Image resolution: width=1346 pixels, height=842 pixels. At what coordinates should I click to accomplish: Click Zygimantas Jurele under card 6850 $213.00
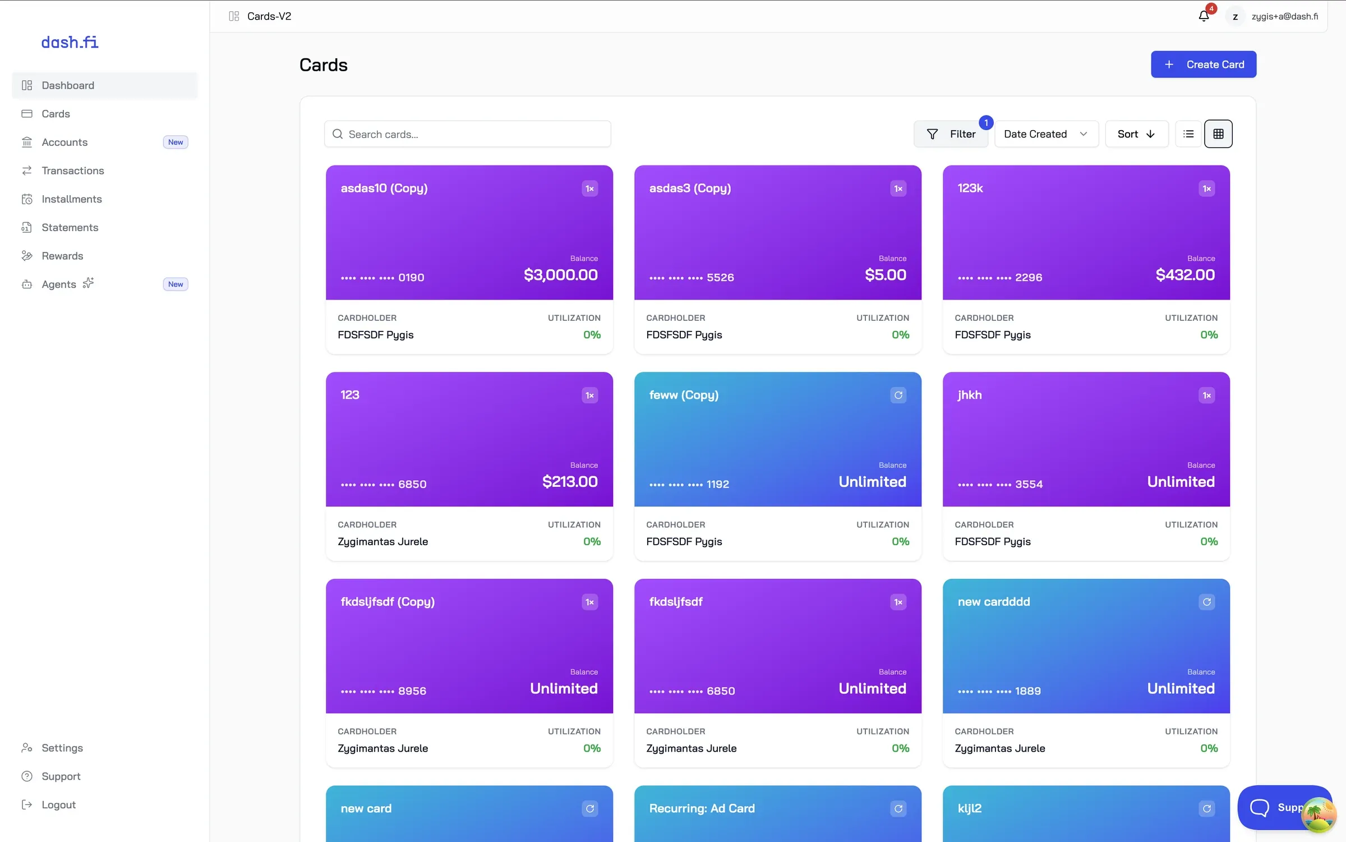[382, 542]
